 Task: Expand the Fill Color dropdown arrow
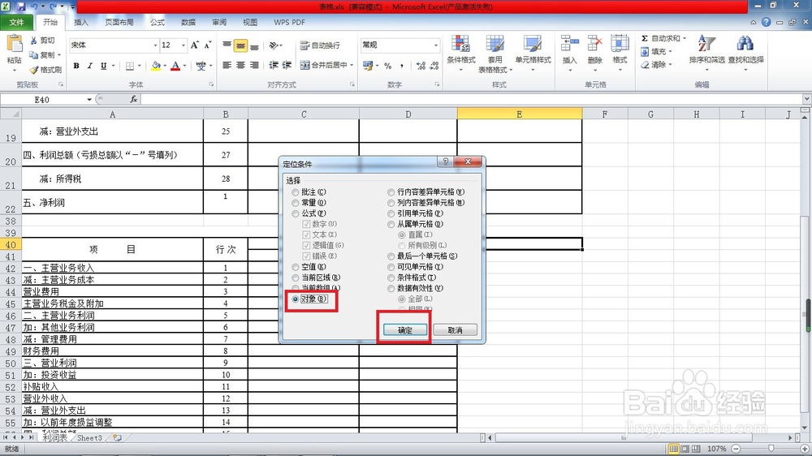[165, 66]
